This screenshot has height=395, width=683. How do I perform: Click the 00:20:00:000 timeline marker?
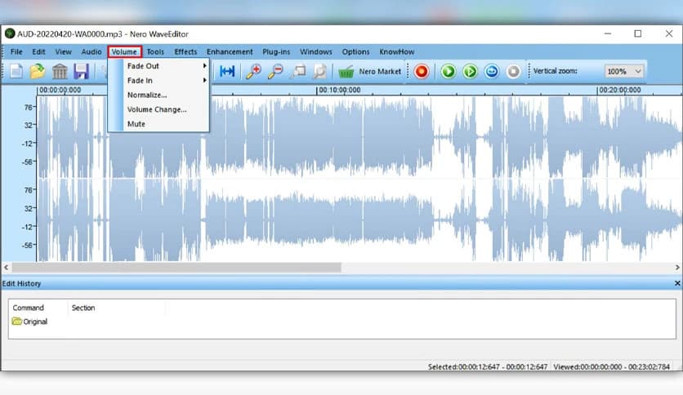point(620,90)
